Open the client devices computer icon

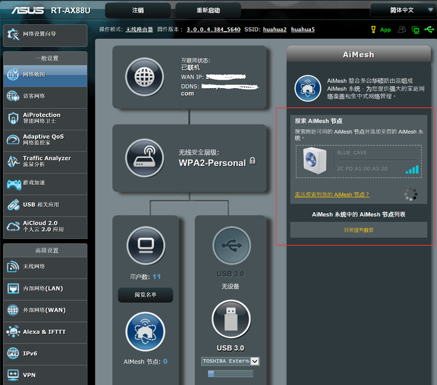(146, 246)
